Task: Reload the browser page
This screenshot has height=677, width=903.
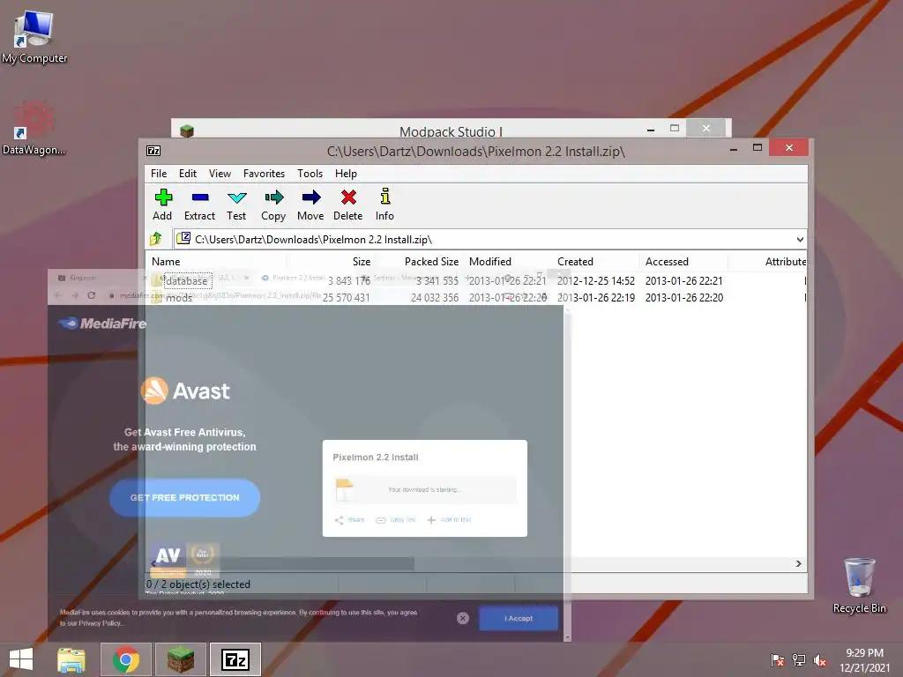Action: pyautogui.click(x=91, y=295)
